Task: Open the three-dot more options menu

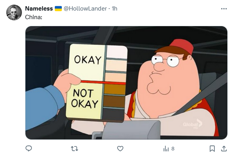Action: click(x=224, y=9)
